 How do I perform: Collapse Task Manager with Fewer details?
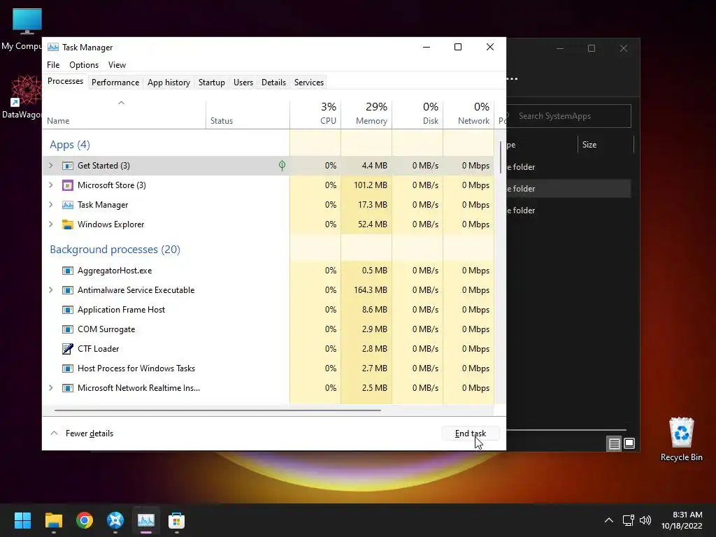coord(82,434)
